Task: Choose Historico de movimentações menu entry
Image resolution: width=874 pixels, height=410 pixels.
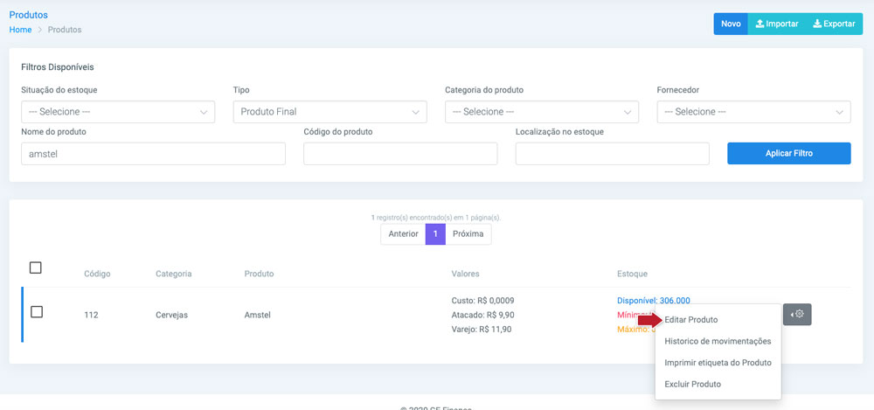Action: click(718, 341)
